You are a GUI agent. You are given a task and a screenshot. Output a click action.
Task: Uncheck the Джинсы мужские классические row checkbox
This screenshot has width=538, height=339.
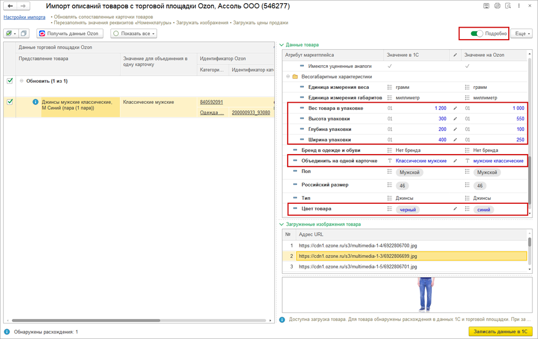pyautogui.click(x=9, y=102)
